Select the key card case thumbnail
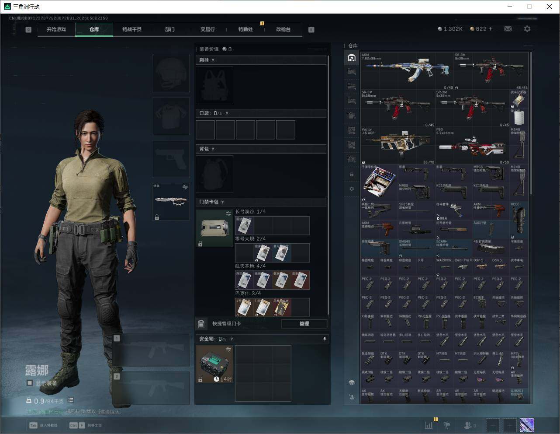Screen dimensions: 560x434 [214, 228]
